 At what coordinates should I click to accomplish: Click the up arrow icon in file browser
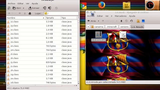(121, 21)
